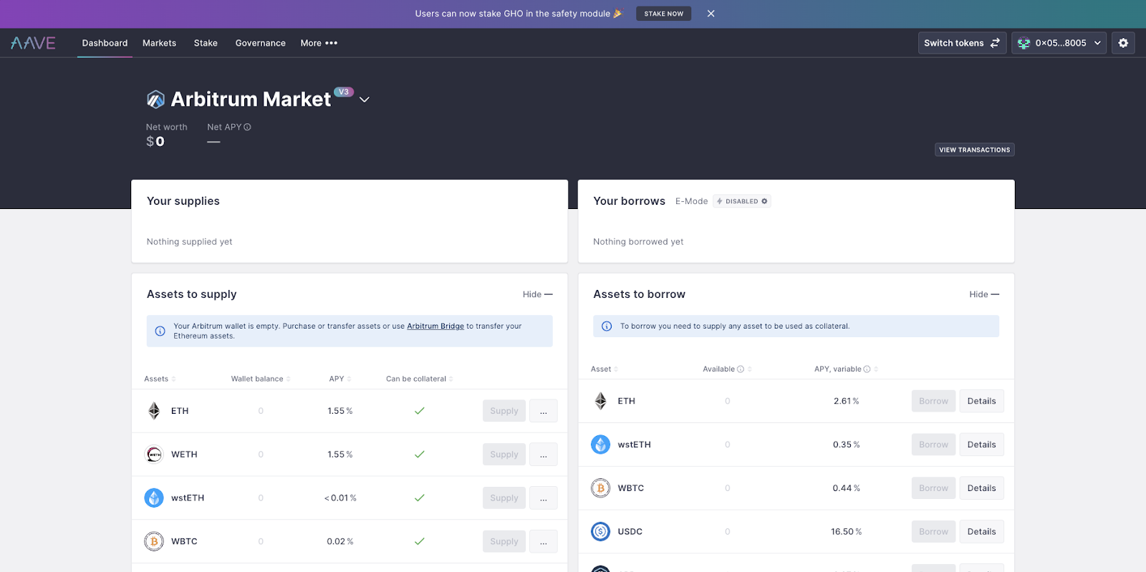Click the wallet avatar icon
This screenshot has width=1146, height=572.
[x=1024, y=43]
